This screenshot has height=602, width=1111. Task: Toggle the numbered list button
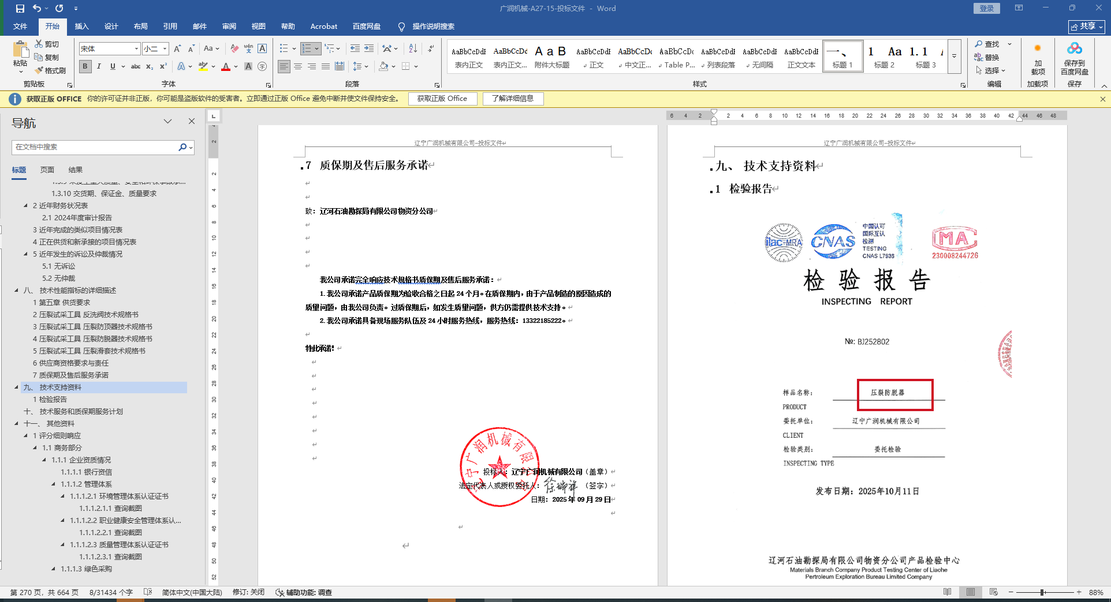coord(307,48)
